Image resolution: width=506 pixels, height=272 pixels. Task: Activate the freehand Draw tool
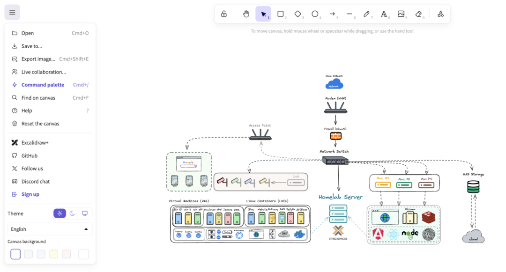(x=367, y=14)
